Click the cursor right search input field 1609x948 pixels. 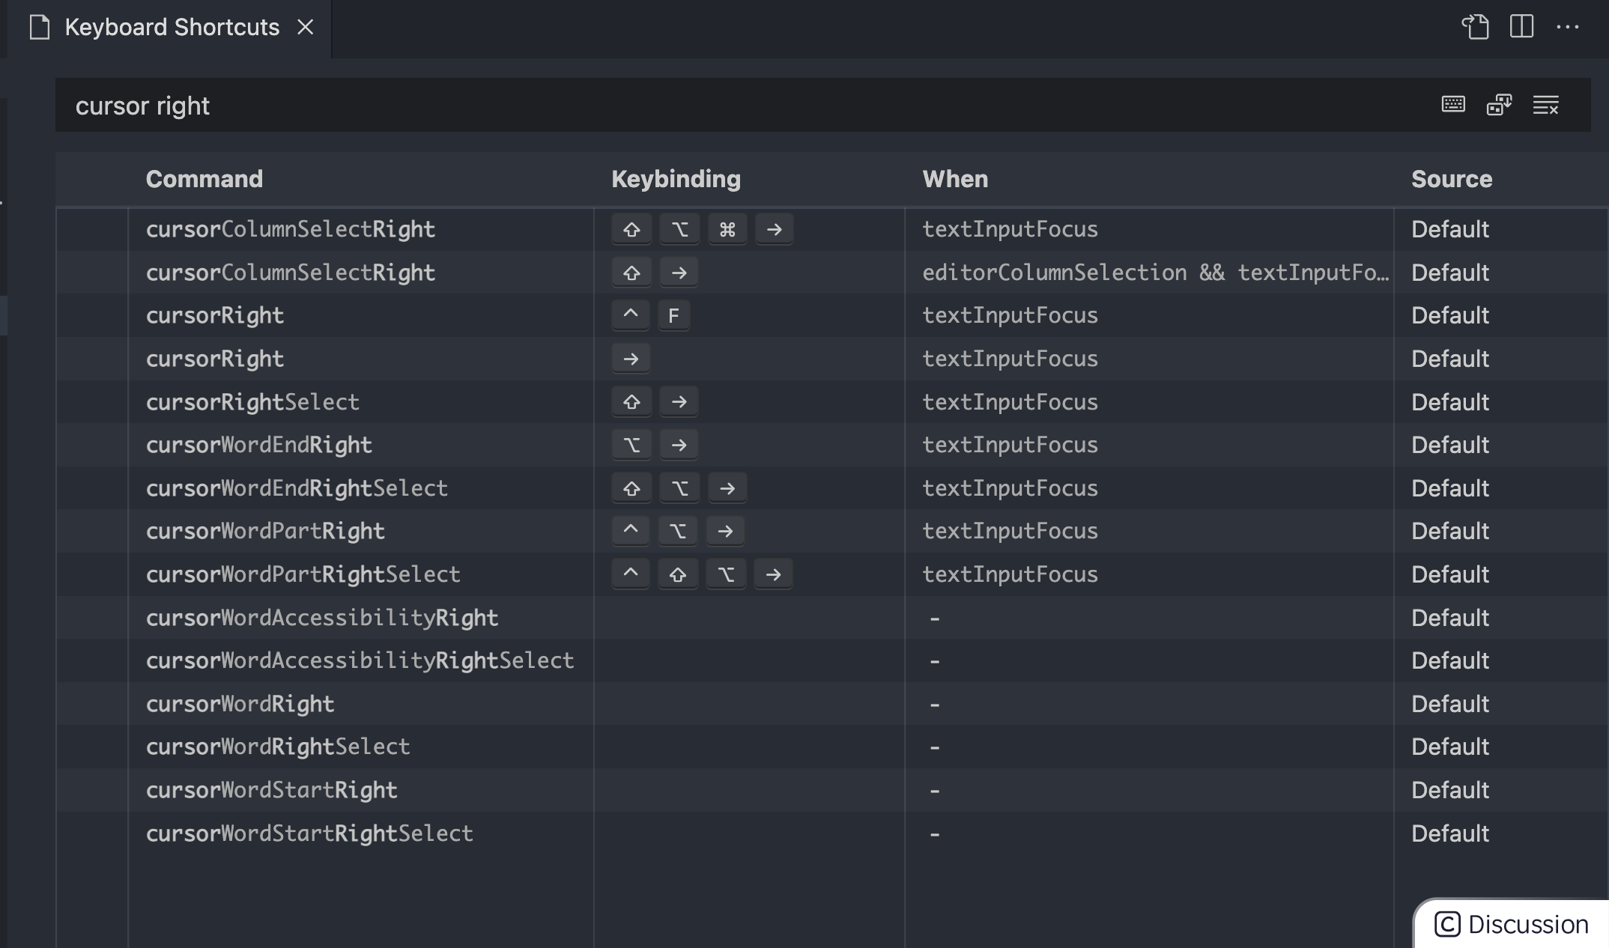coord(745,103)
